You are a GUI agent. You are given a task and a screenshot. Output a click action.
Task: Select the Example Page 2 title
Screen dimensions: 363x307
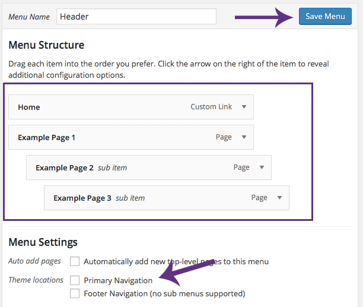coord(64,168)
